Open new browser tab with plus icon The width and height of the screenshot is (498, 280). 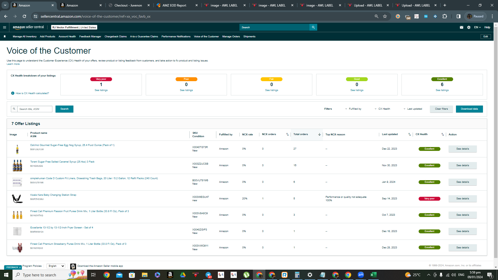(x=445, y=5)
